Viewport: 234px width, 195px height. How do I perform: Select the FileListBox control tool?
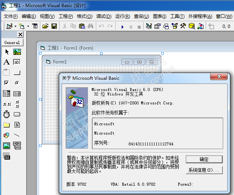pos(17,125)
